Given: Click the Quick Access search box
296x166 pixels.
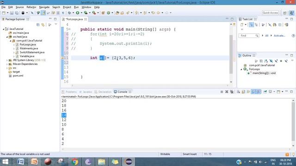Looking at the screenshot, I should tap(271, 13).
